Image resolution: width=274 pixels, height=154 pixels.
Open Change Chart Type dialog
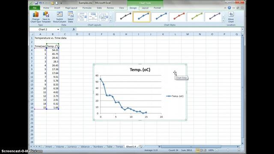(x=36, y=17)
